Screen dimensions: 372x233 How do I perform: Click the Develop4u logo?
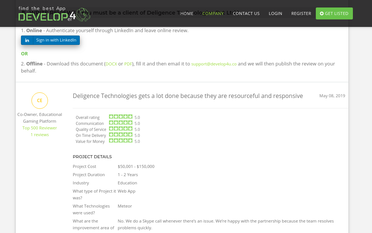tap(54, 14)
